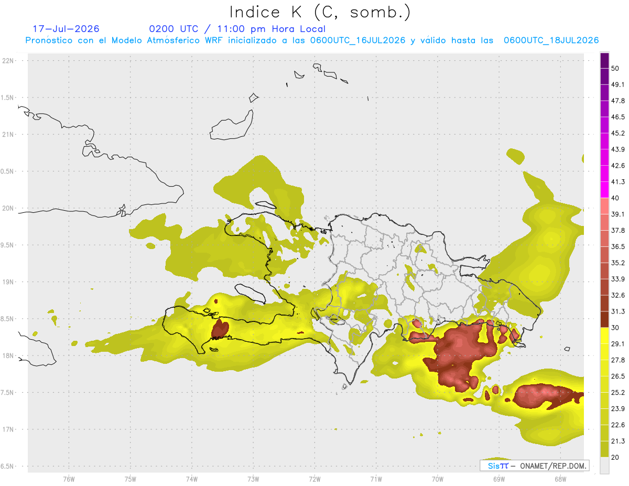Screen dimensions: 629x486
Task: Click the longitude label '76W'
Action: (x=69, y=479)
